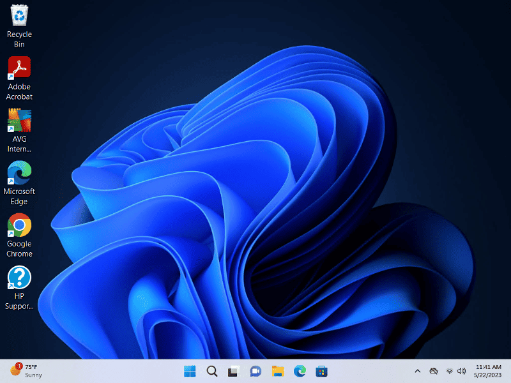The image size is (511, 383).
Task: Select the Adobe Acrobat shortcut
Action: pyautogui.click(x=19, y=68)
